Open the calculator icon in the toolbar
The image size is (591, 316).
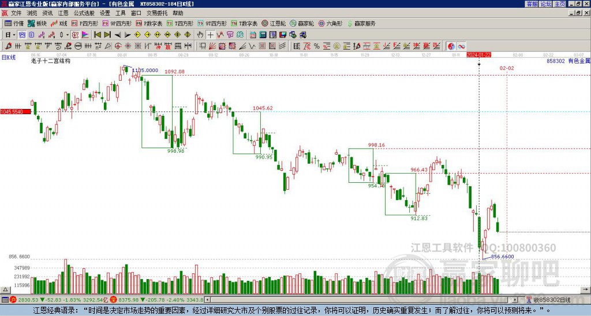[263, 35]
